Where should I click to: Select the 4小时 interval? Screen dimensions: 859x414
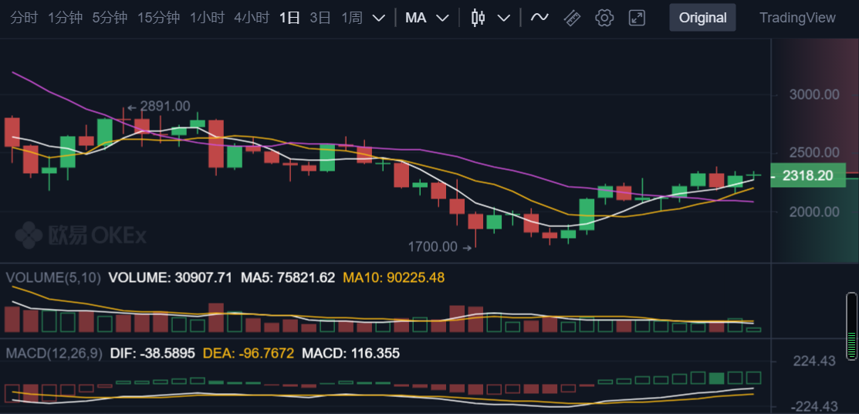point(252,18)
